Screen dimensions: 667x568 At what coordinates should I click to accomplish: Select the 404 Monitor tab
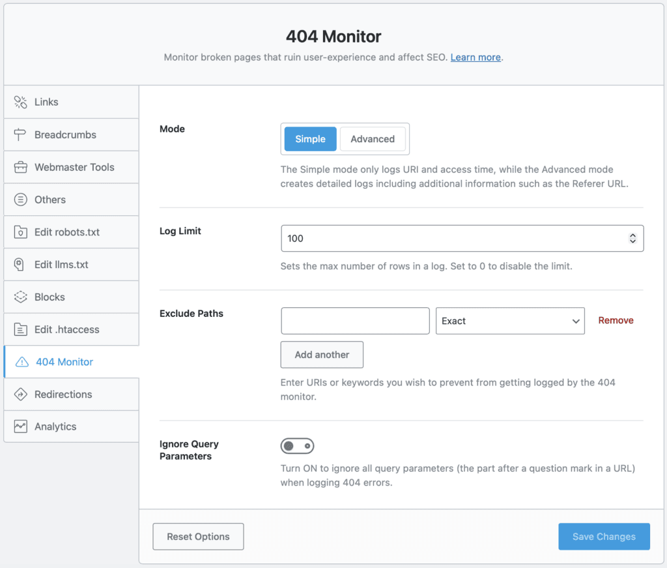pos(71,362)
